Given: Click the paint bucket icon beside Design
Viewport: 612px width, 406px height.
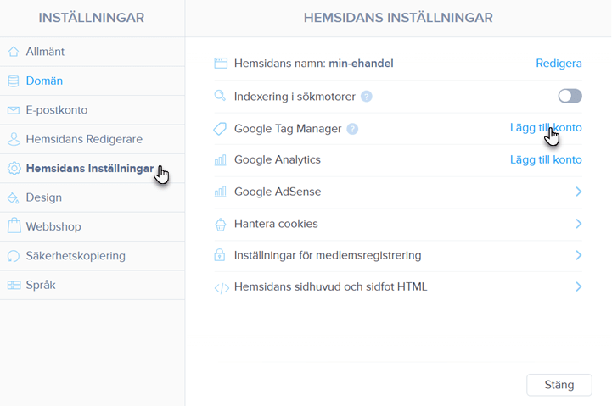Looking at the screenshot, I should [14, 197].
